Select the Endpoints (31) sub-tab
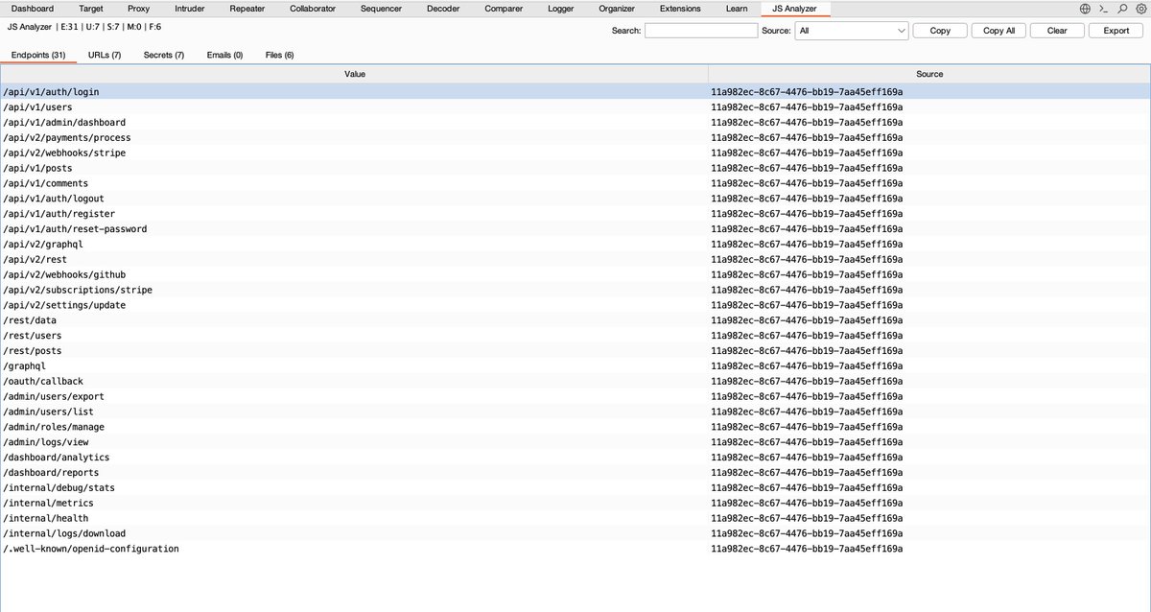The width and height of the screenshot is (1151, 612). click(38, 55)
